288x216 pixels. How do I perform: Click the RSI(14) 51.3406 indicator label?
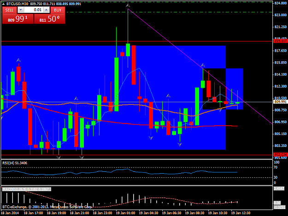[15, 163]
